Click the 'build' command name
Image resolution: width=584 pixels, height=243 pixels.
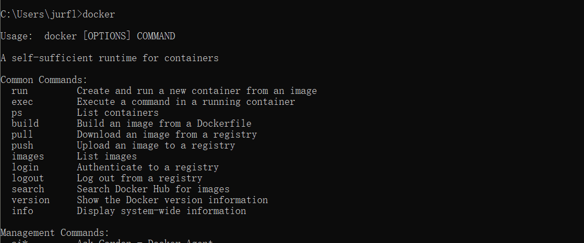[25, 123]
